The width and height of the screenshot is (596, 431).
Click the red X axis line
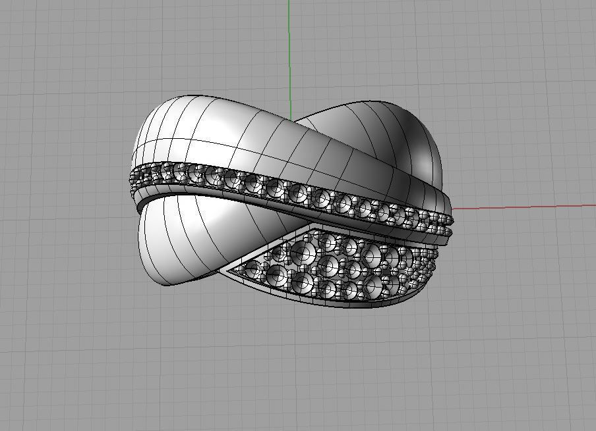525,207
